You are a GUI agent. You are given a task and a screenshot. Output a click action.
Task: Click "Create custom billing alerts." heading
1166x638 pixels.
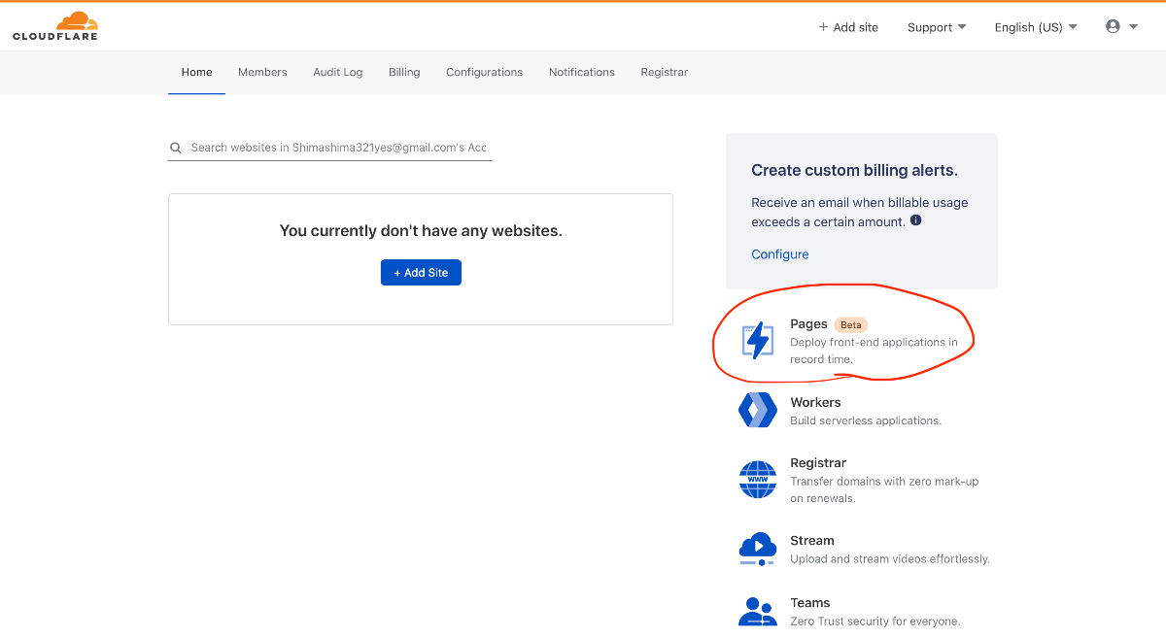point(855,170)
